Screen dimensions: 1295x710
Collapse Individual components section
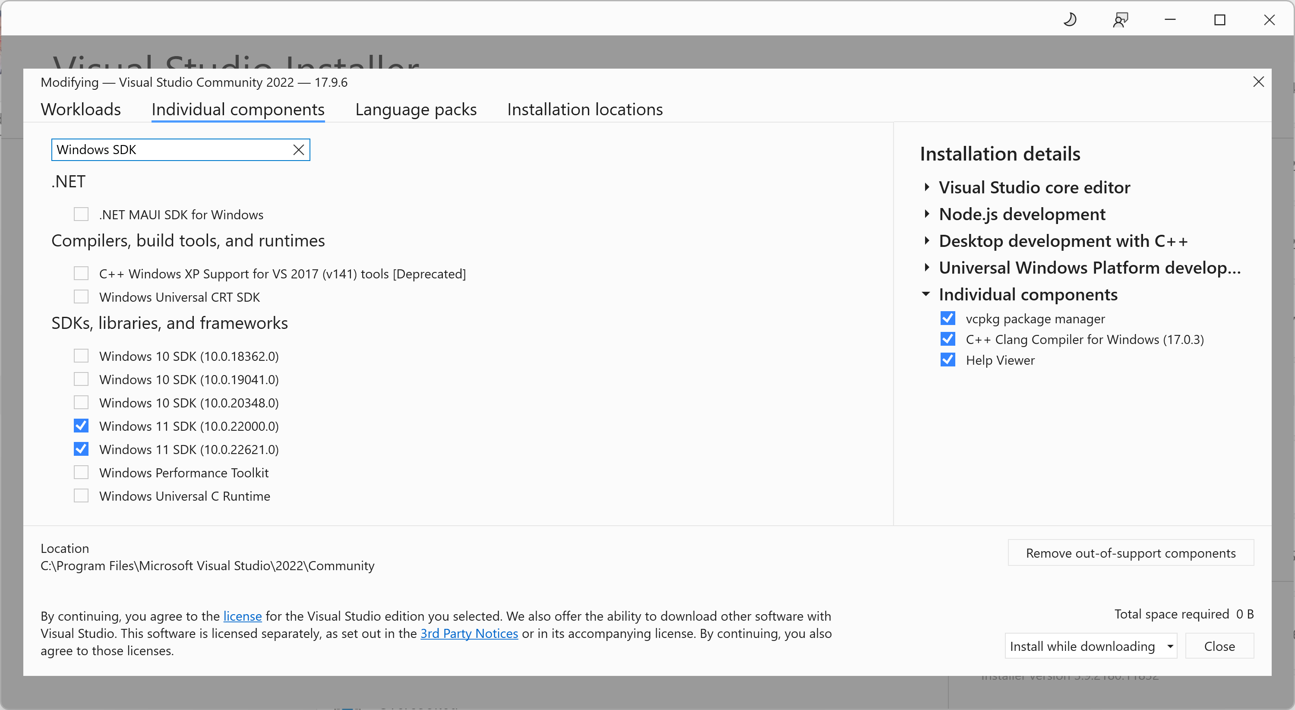point(926,294)
